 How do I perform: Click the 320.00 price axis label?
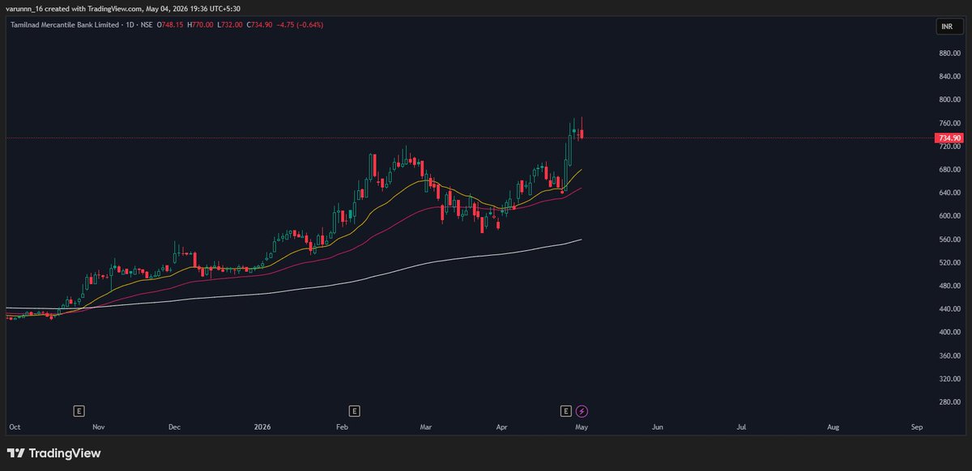(x=949, y=380)
